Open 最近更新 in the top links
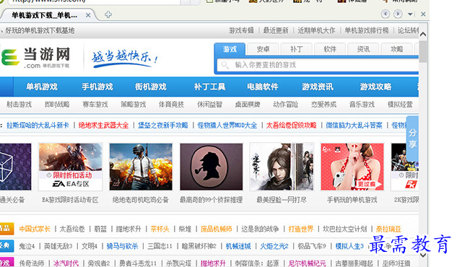 coord(276,30)
